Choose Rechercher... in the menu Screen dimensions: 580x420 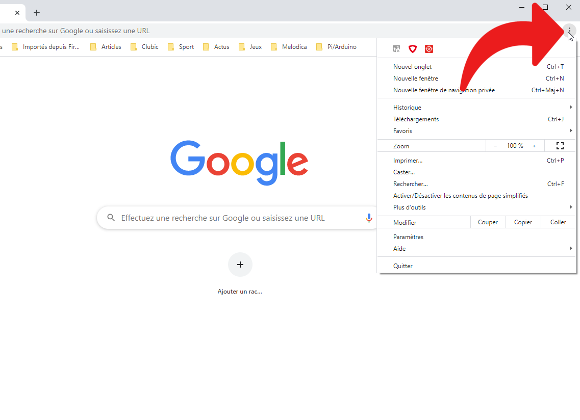pyautogui.click(x=476, y=183)
